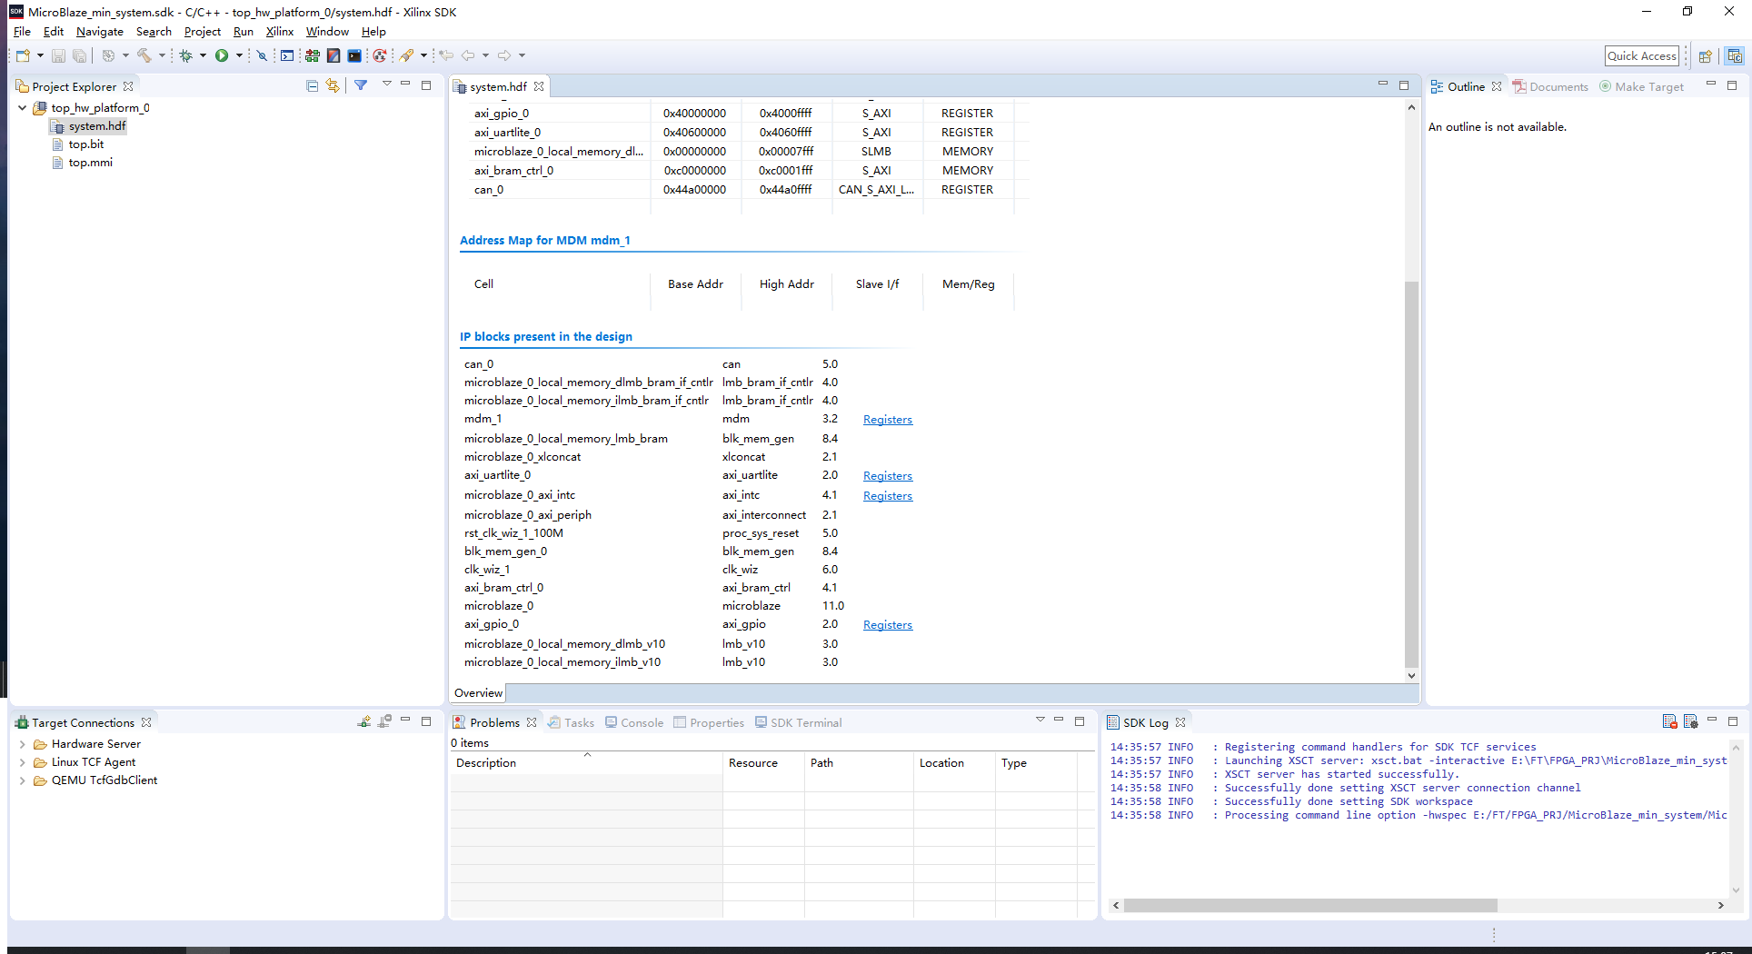
Task: Open the Xilinx menu
Action: click(279, 31)
